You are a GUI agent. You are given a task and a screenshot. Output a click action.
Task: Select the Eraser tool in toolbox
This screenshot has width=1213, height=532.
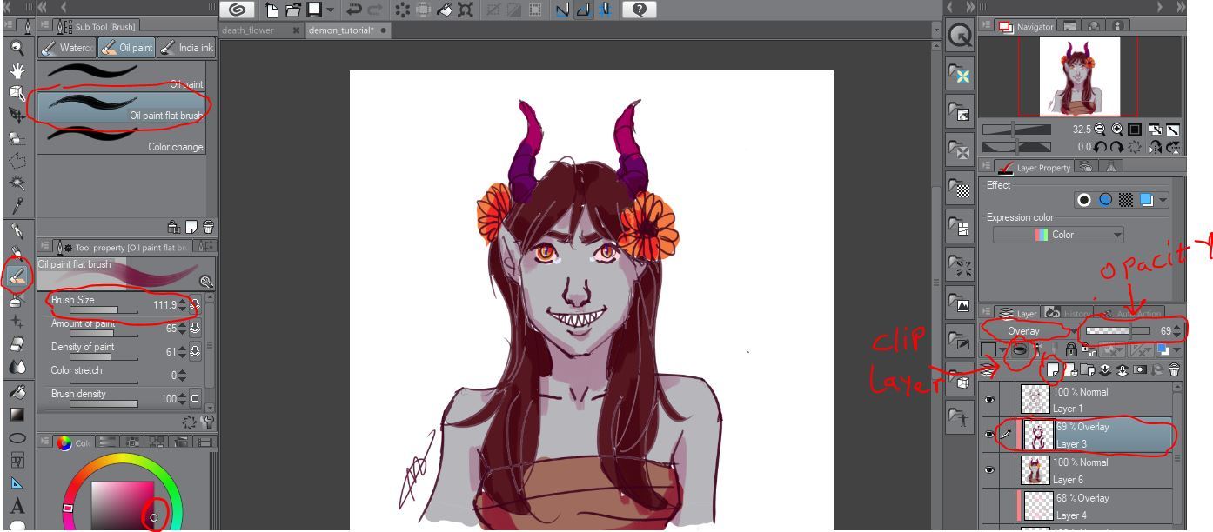[17, 345]
